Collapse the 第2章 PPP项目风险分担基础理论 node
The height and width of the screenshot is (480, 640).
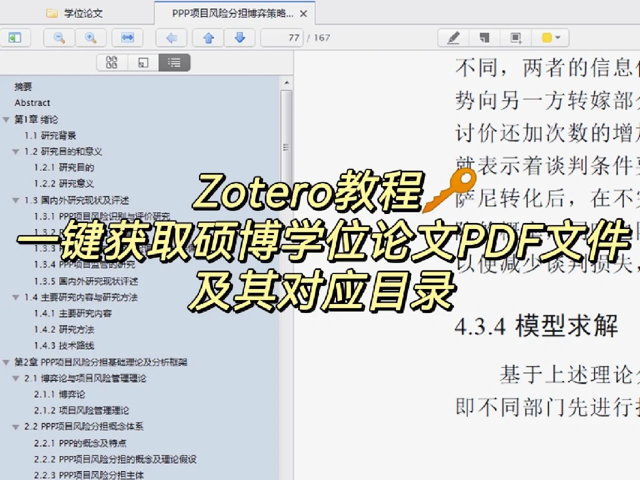[6, 362]
